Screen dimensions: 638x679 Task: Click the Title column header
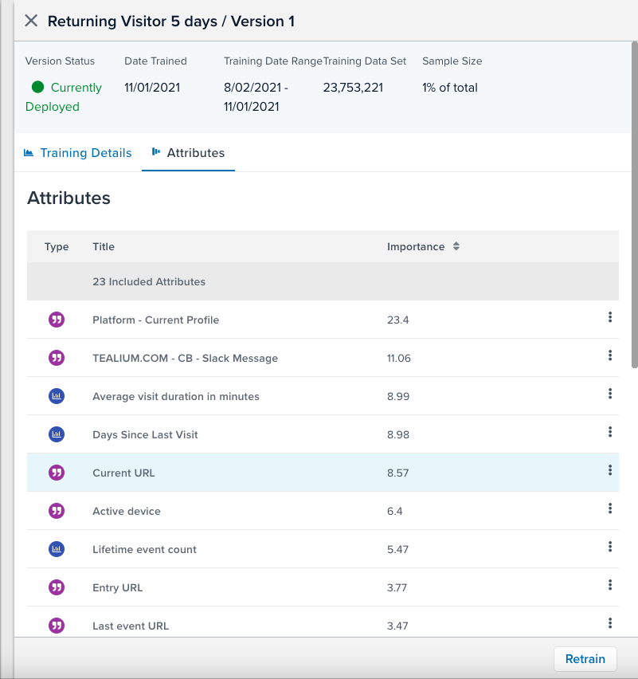click(104, 247)
